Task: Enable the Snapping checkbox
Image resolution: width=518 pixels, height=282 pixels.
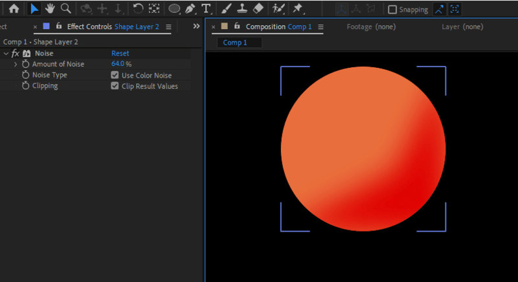Action: click(392, 10)
